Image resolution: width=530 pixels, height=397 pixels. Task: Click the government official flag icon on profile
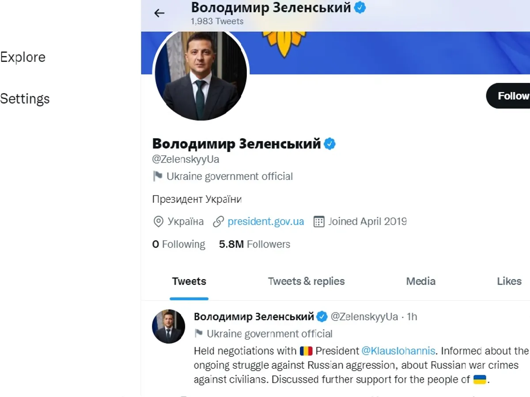tap(158, 176)
